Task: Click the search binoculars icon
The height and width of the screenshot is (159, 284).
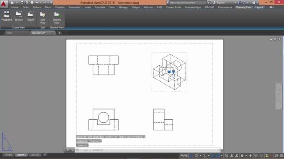Action: coord(209,3)
